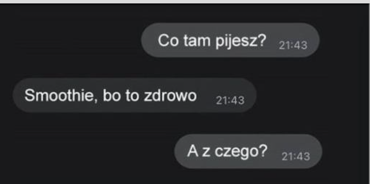Click the word "czego?" in the bottom bubble
The height and width of the screenshot is (184, 370).
pyautogui.click(x=241, y=152)
